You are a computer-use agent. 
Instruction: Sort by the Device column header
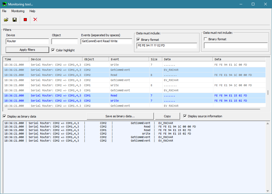(x=56, y=59)
